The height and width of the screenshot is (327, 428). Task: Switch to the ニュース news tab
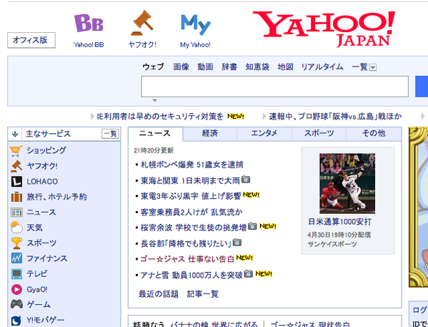(155, 133)
